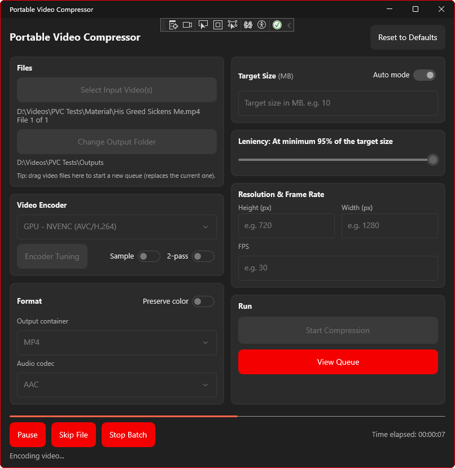The image size is (455, 468).
Task: Click the 'Encoding video...' status text
Action: point(37,456)
